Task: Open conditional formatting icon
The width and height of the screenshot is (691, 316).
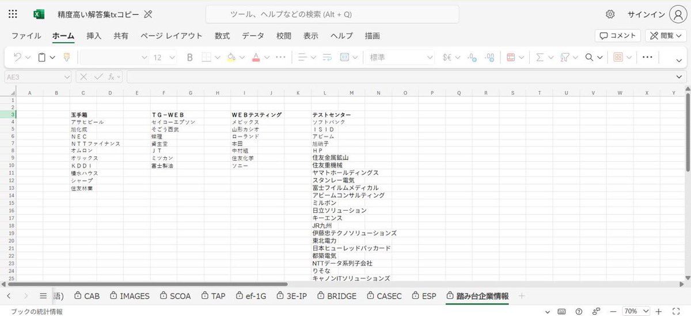Action: [511, 57]
